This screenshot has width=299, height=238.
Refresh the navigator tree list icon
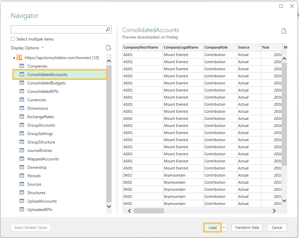tap(109, 48)
